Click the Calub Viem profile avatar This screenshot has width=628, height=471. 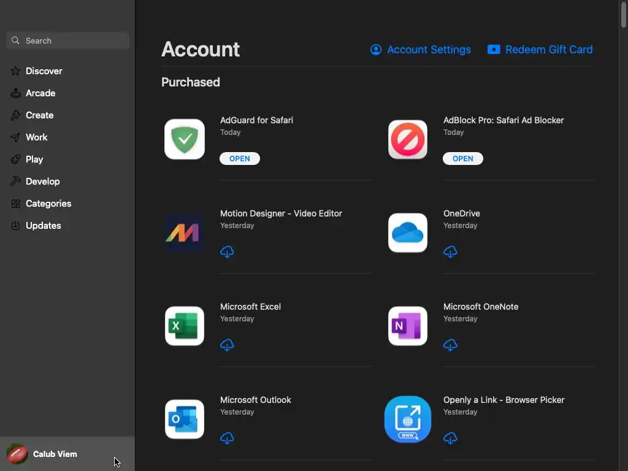(17, 454)
